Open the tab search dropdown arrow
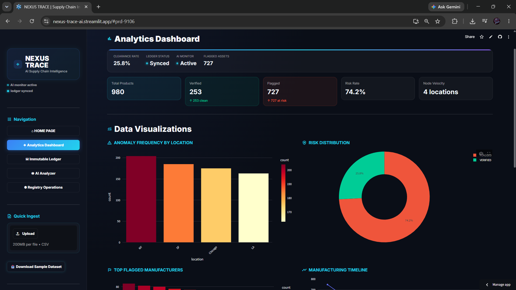The height and width of the screenshot is (290, 516). point(7,7)
